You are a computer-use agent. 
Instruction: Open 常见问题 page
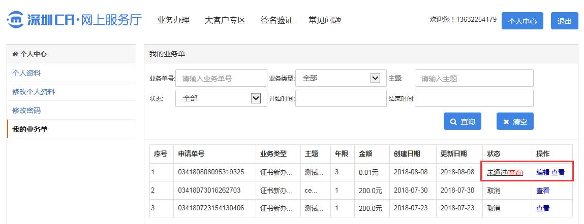pyautogui.click(x=325, y=20)
